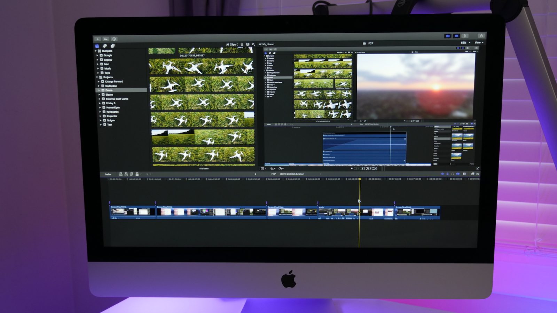This screenshot has height=313, width=557.
Task: Open the Titles and Generators sidebar
Action: (112, 46)
